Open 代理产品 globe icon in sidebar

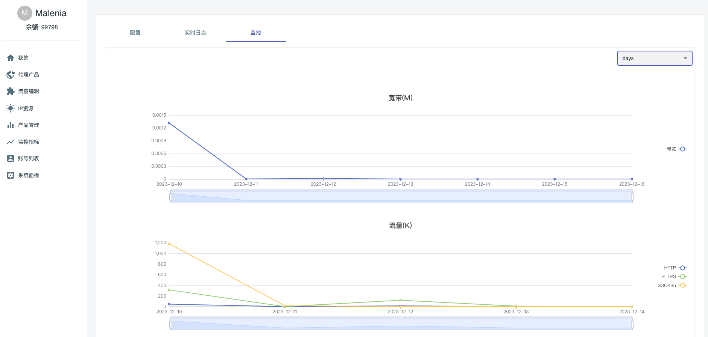[x=11, y=75]
